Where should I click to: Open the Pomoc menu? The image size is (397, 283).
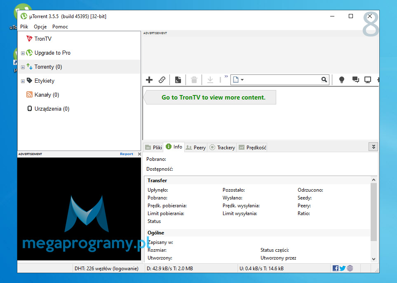click(x=60, y=26)
